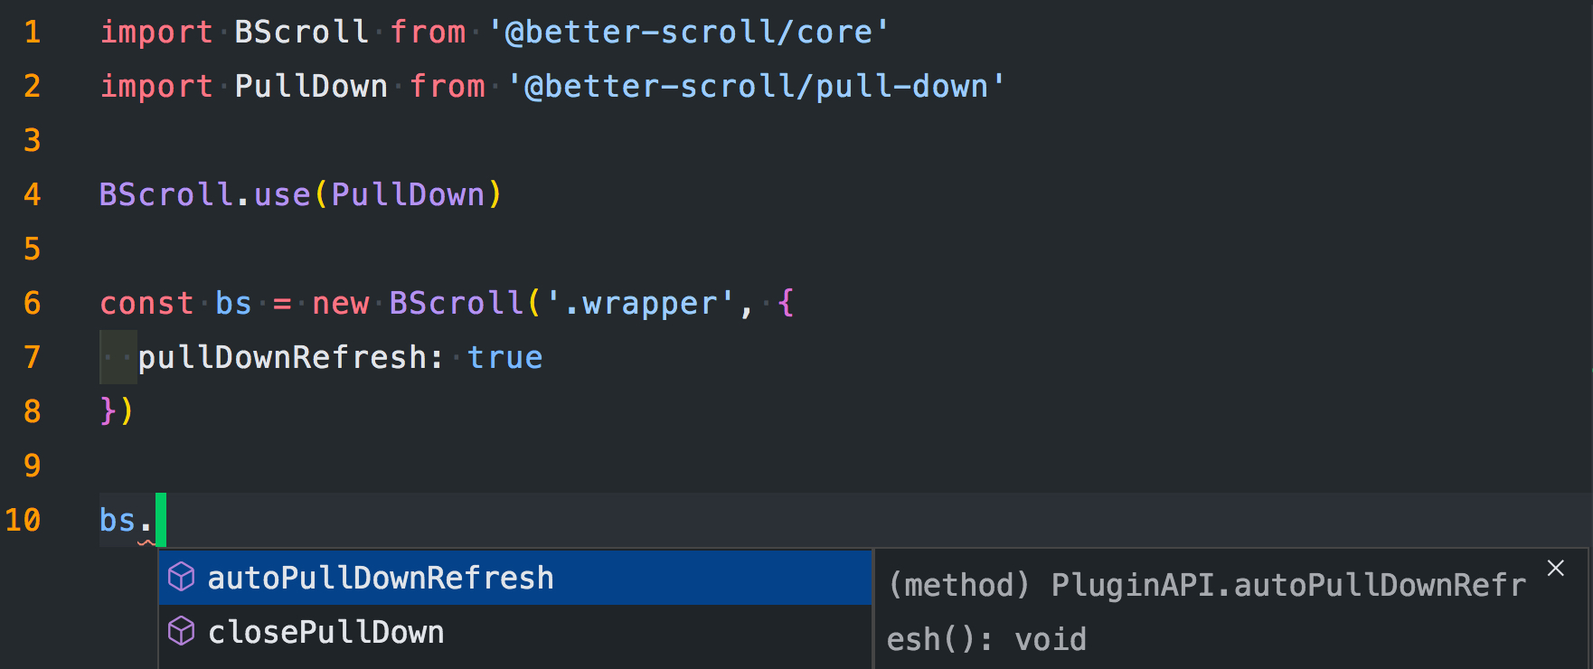Click the const keyword on line 6

(x=146, y=303)
